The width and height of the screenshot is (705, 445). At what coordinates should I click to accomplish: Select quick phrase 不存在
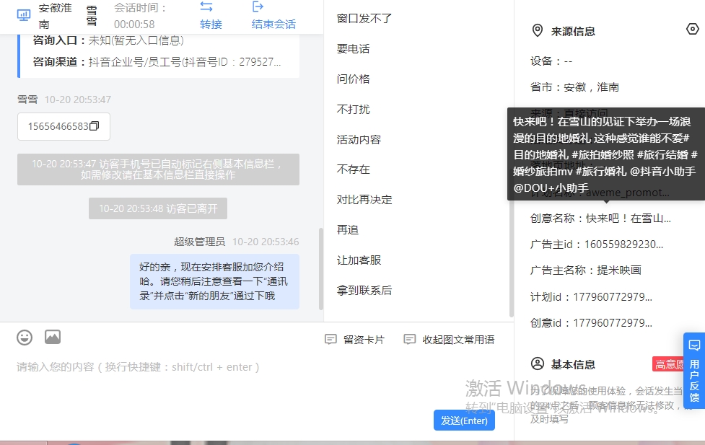[354, 169]
